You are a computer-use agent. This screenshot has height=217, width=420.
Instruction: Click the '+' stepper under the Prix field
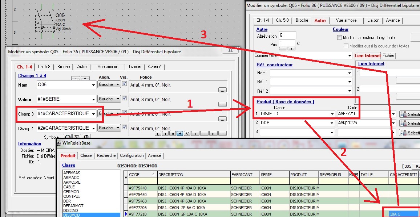(291, 49)
